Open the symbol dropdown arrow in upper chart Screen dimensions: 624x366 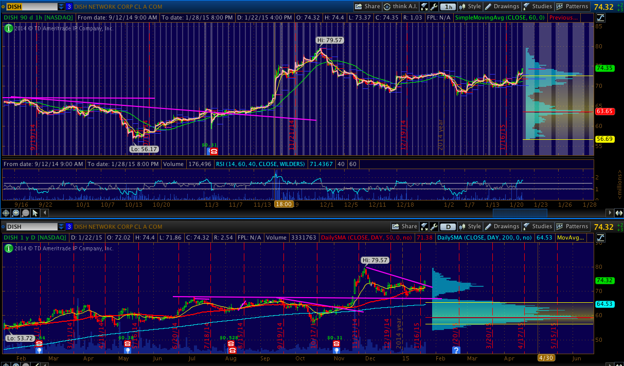point(61,7)
